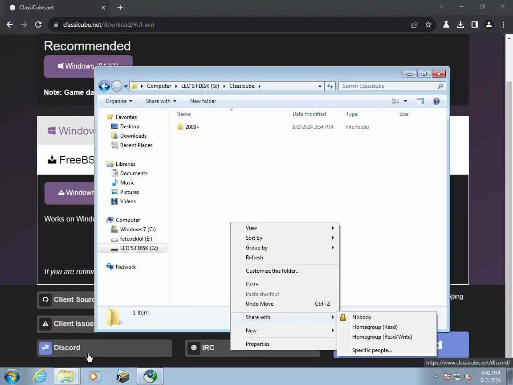Click the Explorer back arrow button

coord(104,86)
